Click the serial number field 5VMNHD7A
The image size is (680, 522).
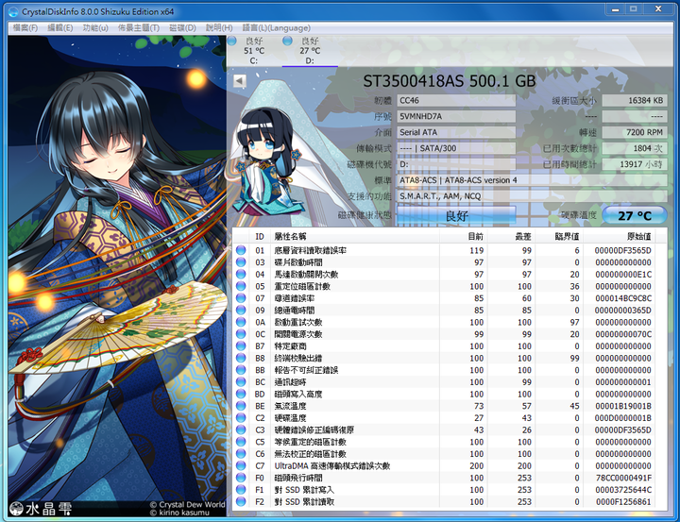click(x=456, y=116)
